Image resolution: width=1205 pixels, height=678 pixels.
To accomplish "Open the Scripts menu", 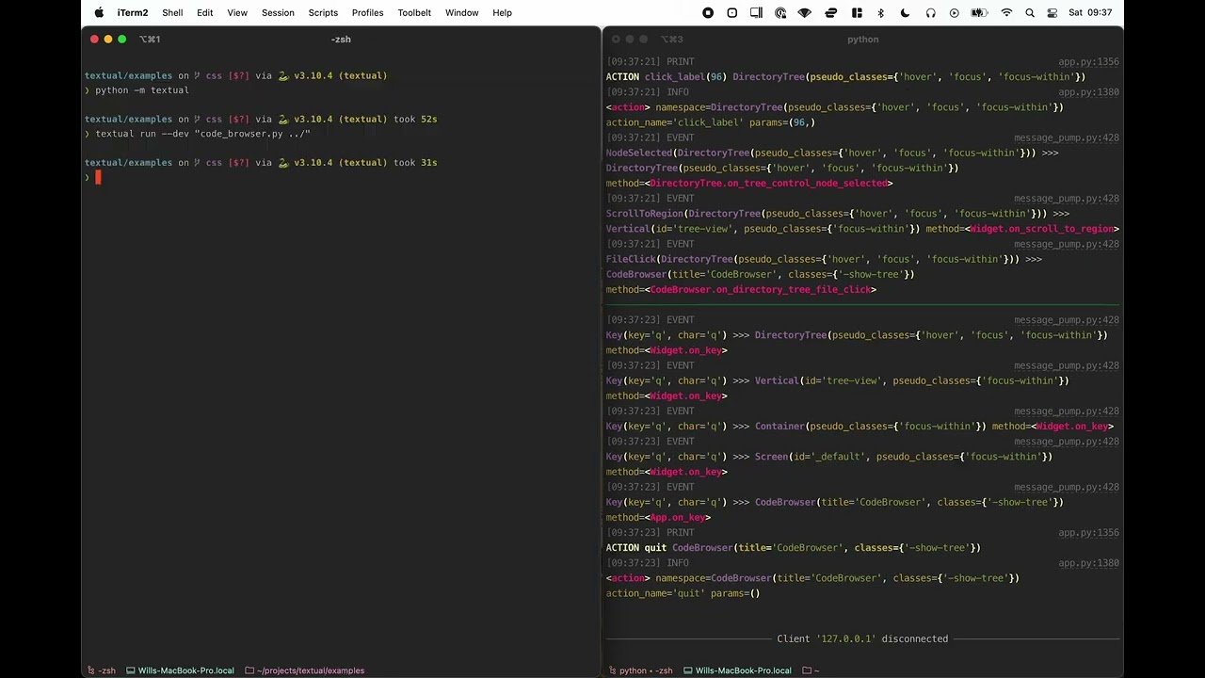I will coord(323,12).
